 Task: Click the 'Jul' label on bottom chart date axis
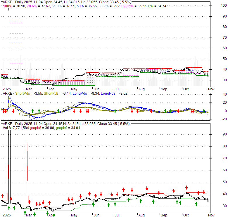[117, 215]
